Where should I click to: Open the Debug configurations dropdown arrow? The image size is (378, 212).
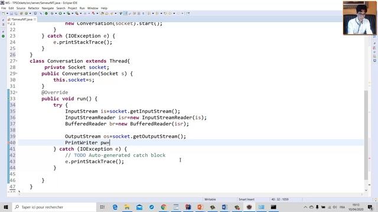click(56, 14)
